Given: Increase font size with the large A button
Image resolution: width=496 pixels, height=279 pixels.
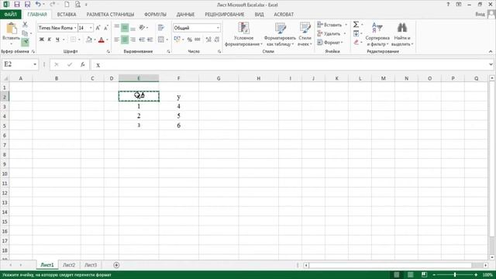Looking at the screenshot, I should pyautogui.click(x=98, y=28).
